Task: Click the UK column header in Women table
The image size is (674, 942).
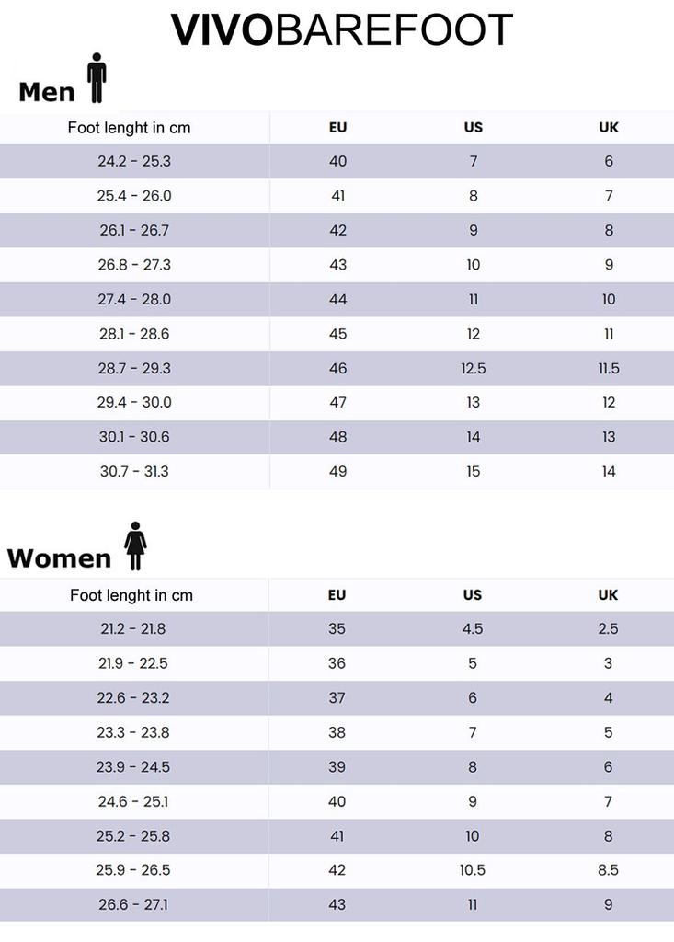Action: click(608, 595)
